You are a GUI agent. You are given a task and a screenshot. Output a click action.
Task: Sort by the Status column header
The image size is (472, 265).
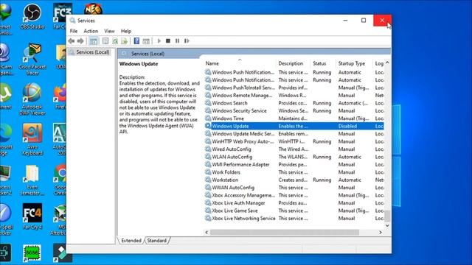point(319,63)
